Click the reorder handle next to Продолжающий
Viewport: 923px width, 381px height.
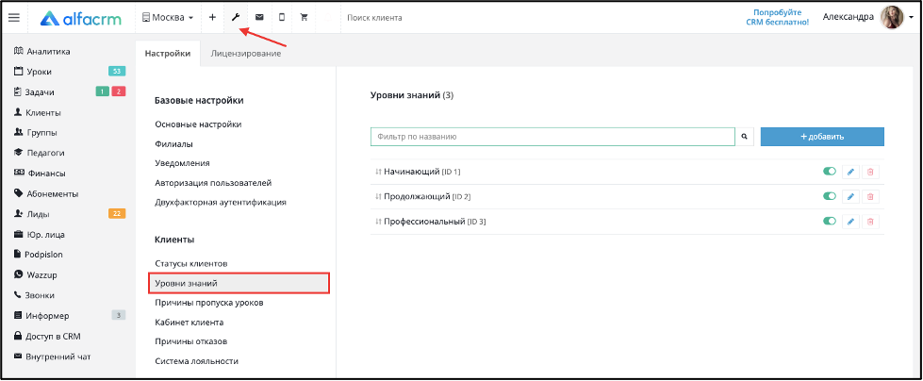[x=378, y=197]
